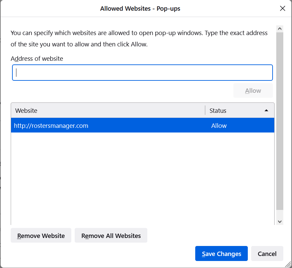Click the 'Allowed Websites - Pop-ups' title bar
This screenshot has width=292, height=268.
pyautogui.click(x=140, y=8)
